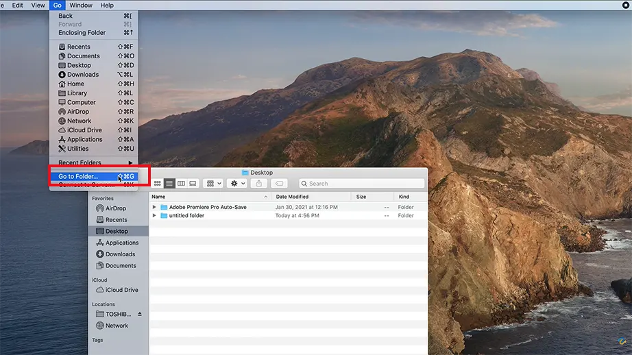Choose Network in Go menu
Viewport: 632px width, 355px height.
coord(93,121)
